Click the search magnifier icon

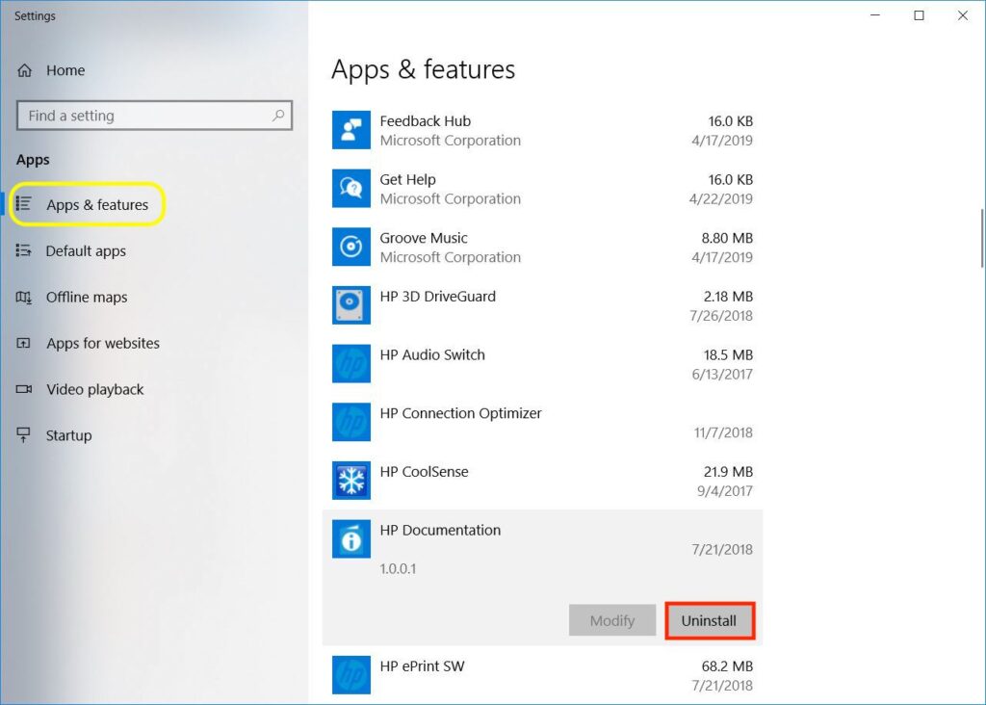278,116
